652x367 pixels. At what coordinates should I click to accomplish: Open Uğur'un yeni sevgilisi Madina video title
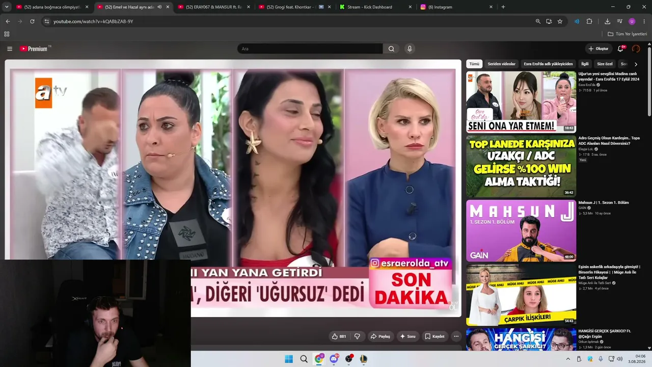pos(609,76)
